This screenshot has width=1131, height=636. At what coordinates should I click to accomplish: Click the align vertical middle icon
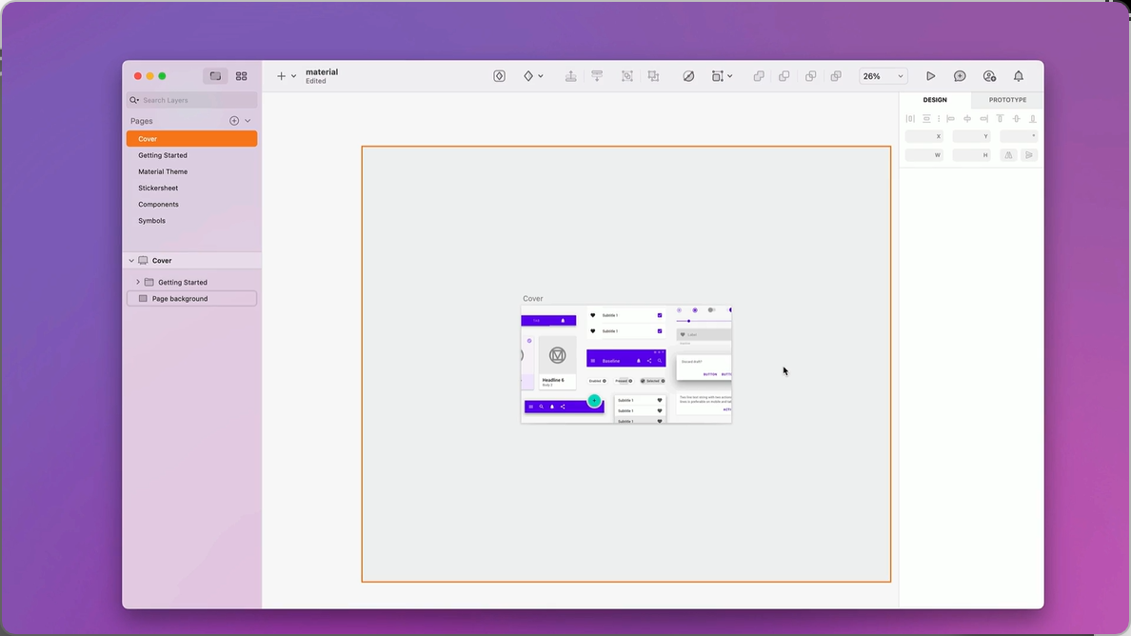(1017, 118)
